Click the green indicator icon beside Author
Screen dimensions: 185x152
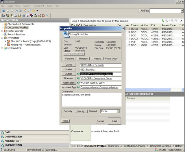pyautogui.click(x=78, y=74)
